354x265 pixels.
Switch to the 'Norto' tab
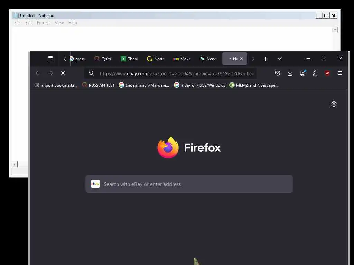(x=156, y=59)
